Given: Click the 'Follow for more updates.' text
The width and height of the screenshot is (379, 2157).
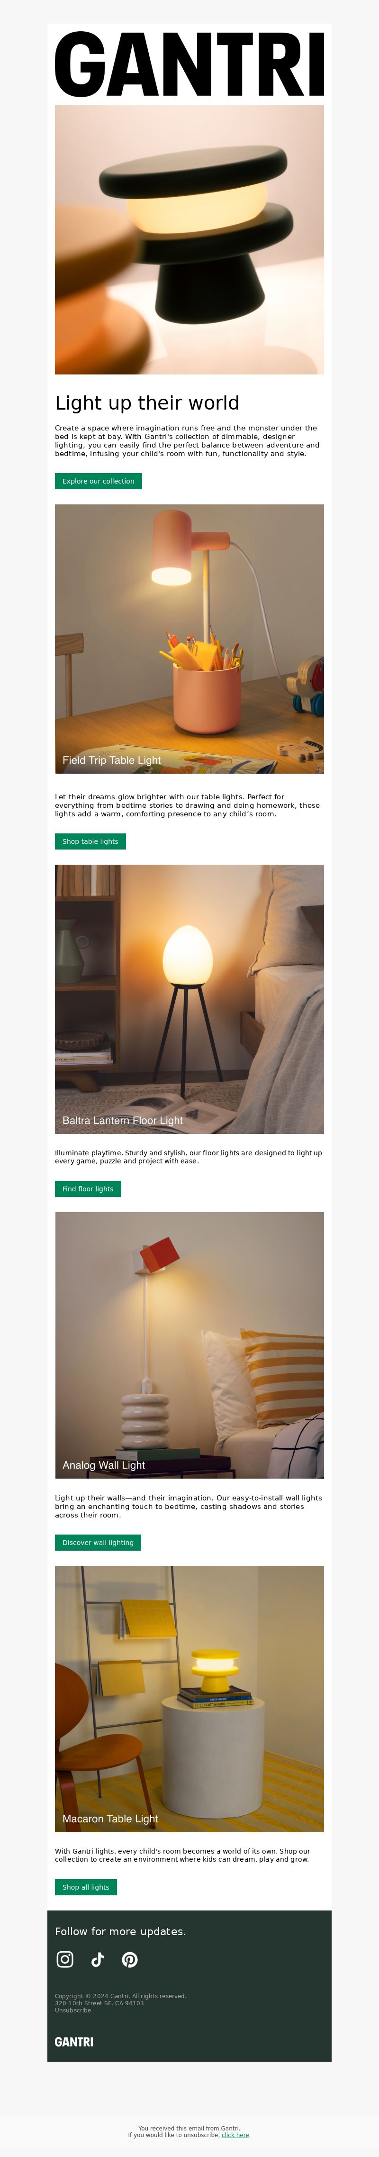Looking at the screenshot, I should point(120,1931).
